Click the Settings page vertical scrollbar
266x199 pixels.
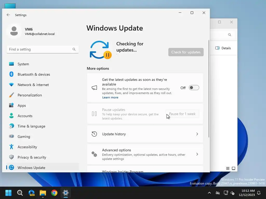pyautogui.click(x=209, y=89)
